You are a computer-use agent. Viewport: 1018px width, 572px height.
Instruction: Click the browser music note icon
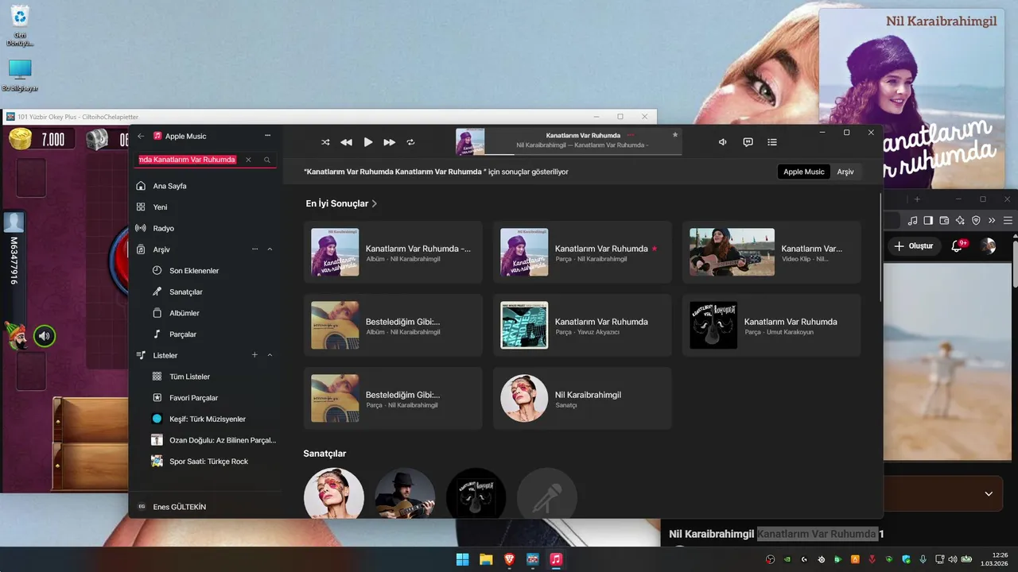click(x=913, y=220)
